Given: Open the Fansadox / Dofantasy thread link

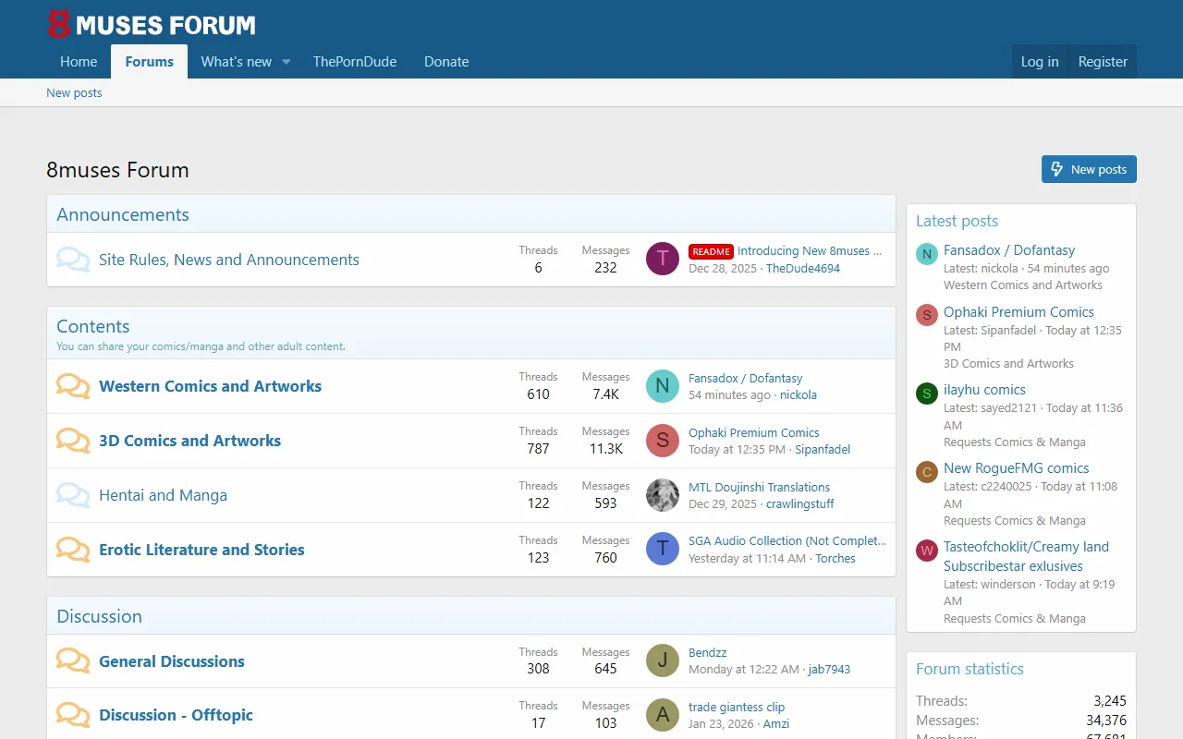Looking at the screenshot, I should (745, 378).
